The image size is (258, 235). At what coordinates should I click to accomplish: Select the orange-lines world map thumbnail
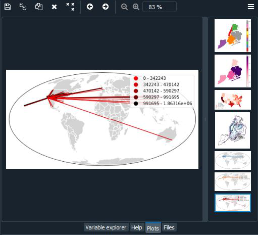(x=233, y=181)
